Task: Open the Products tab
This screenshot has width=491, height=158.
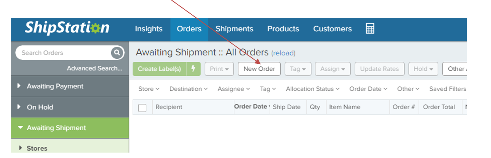Action: point(283,29)
